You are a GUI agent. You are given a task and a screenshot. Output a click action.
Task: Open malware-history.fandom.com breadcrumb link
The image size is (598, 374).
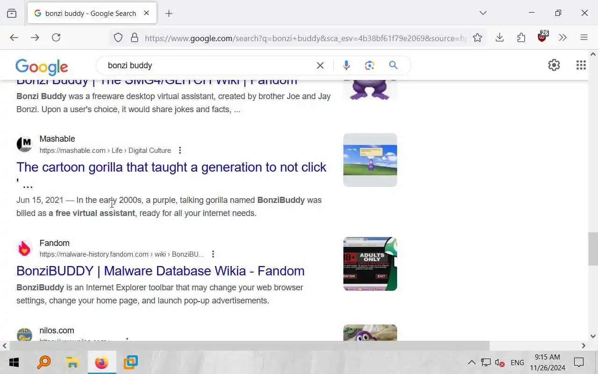point(121,254)
